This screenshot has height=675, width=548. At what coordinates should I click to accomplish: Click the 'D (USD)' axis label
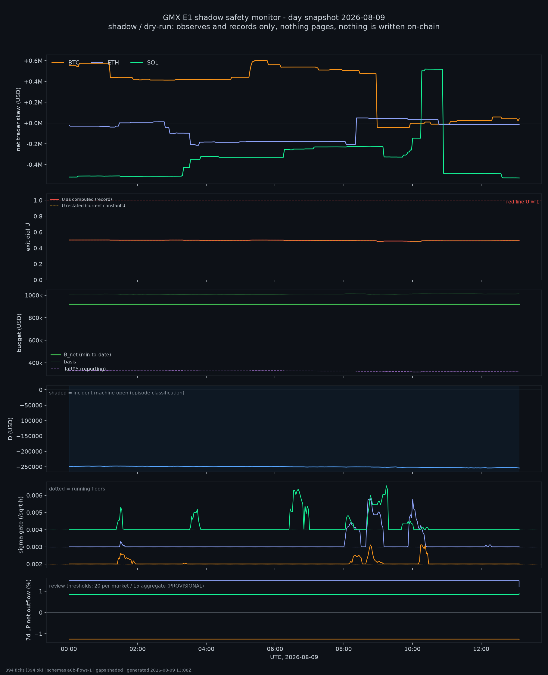pos(11,429)
